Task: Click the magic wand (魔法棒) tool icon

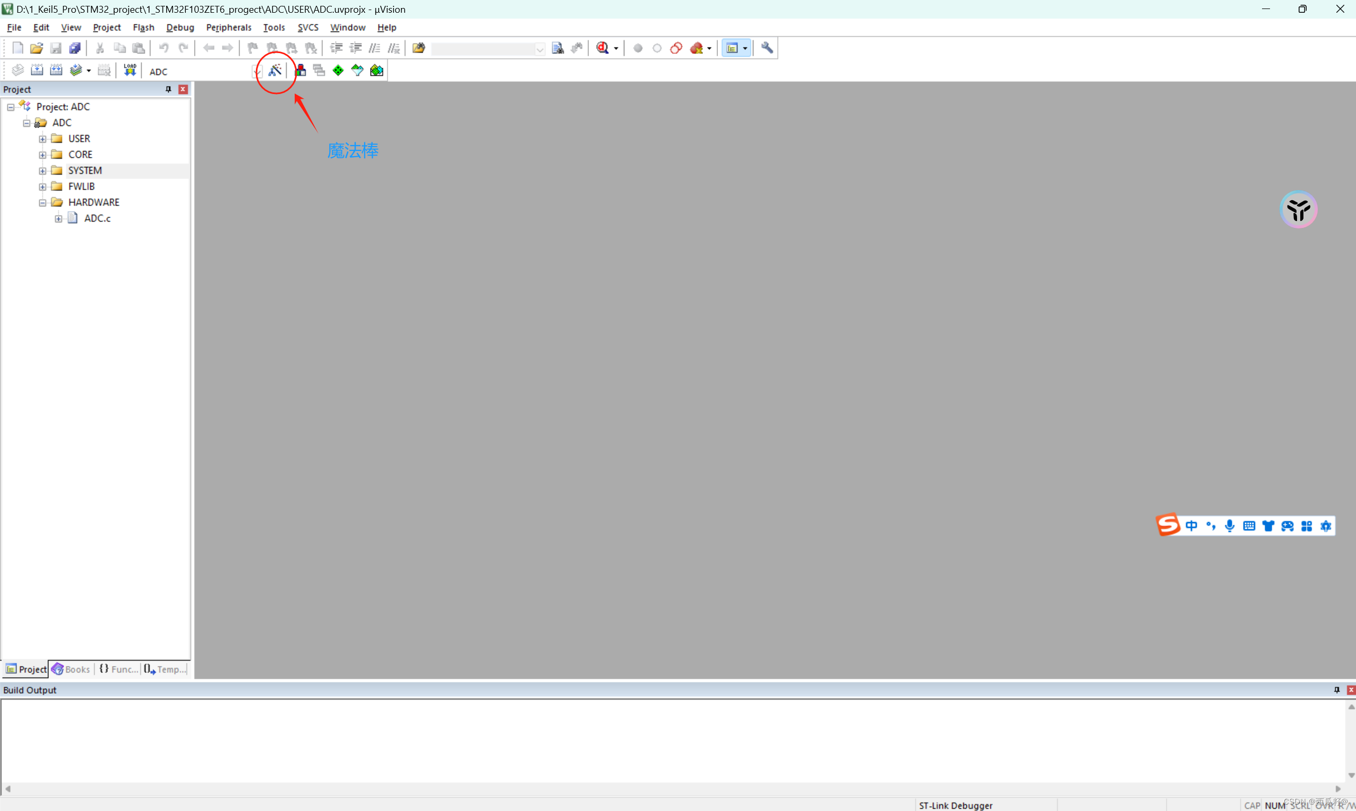Action: 275,70
